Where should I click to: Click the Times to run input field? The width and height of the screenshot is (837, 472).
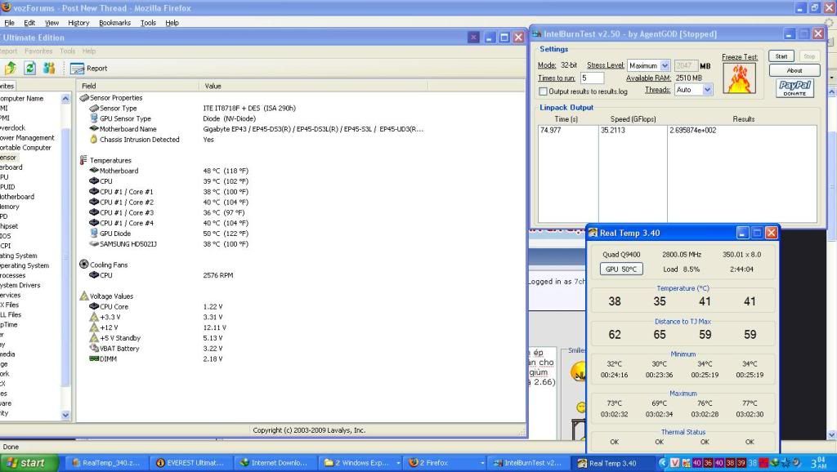592,78
